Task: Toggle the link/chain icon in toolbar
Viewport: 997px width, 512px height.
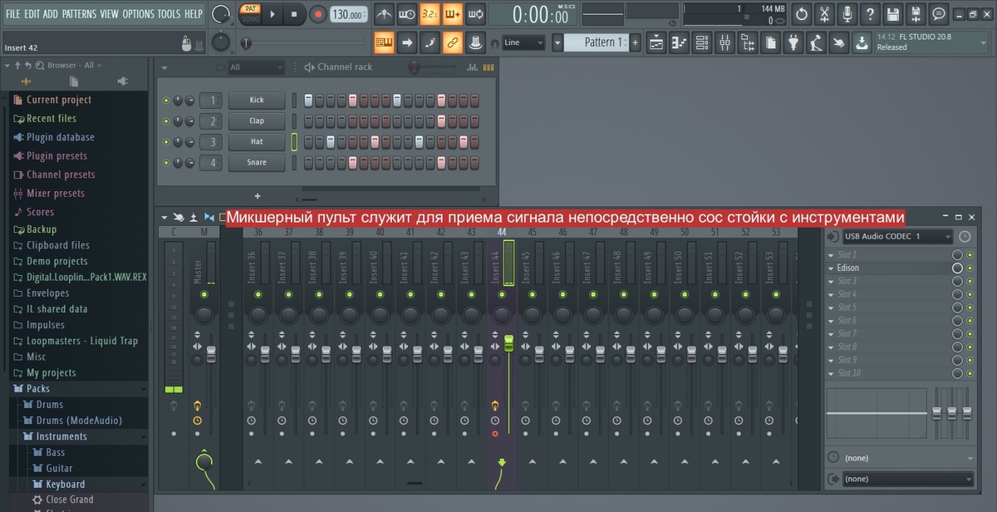Action: tap(453, 42)
